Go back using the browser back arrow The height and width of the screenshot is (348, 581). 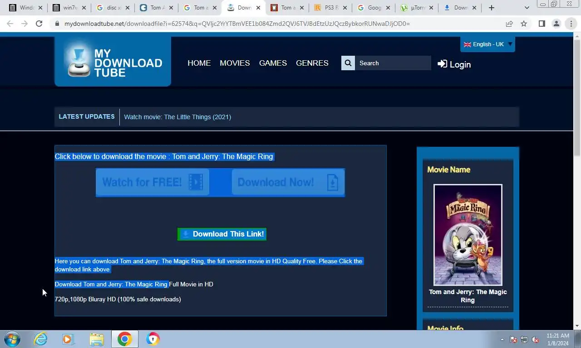[x=10, y=24]
